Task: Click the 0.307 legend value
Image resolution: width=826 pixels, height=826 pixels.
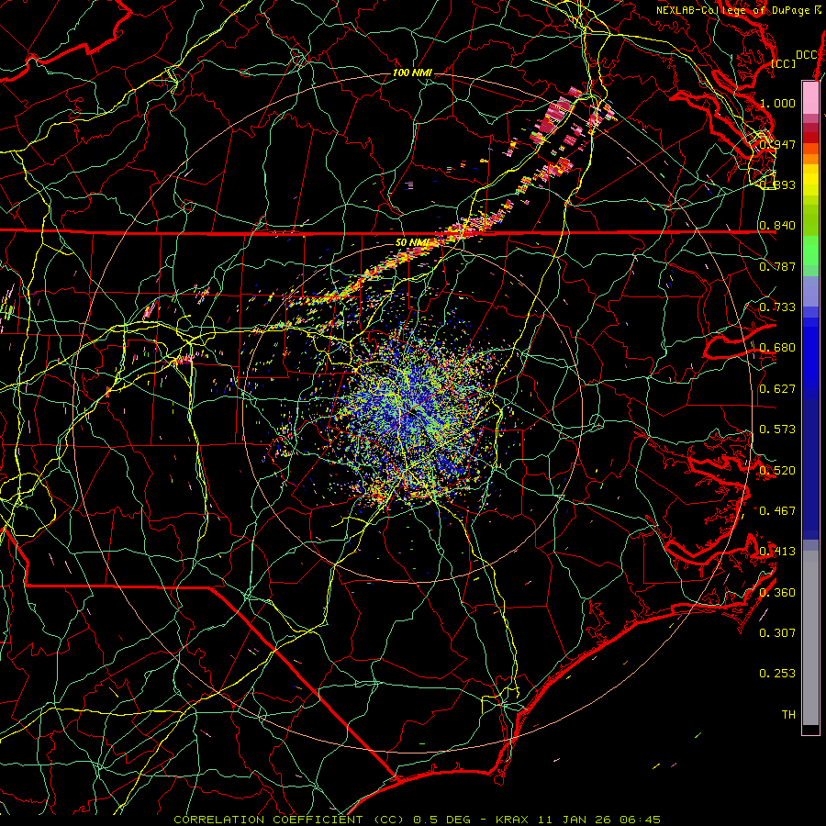Action: (777, 633)
